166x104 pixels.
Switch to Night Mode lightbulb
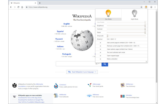[134, 13]
